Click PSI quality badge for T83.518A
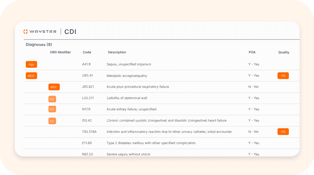Image resolution: width=314 pixels, height=175 pixels. [x=283, y=132]
